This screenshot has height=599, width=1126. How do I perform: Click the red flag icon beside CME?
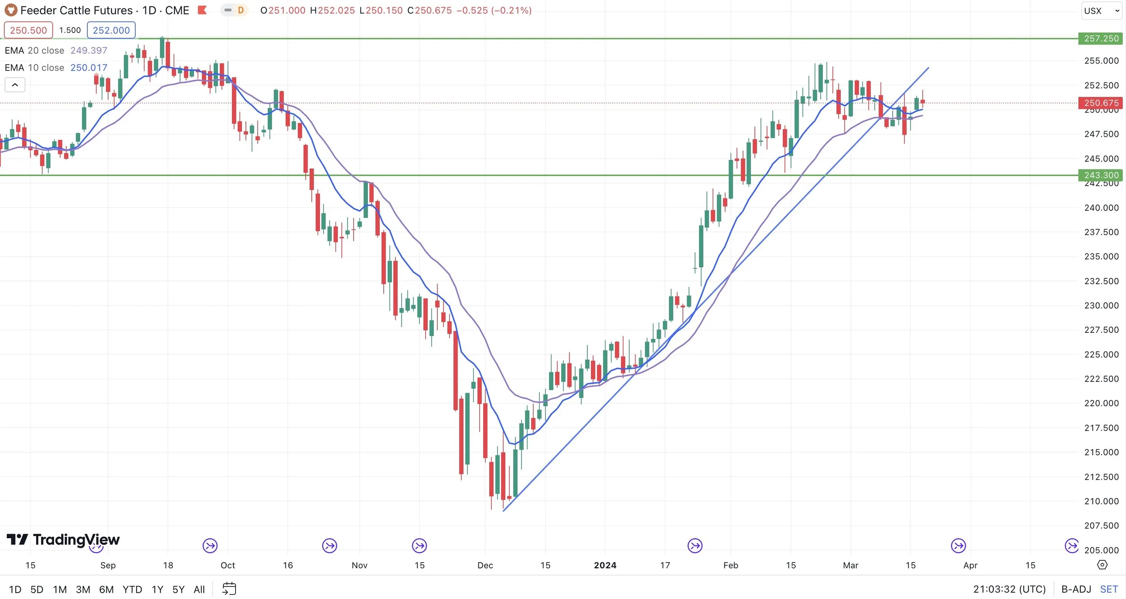(x=202, y=10)
